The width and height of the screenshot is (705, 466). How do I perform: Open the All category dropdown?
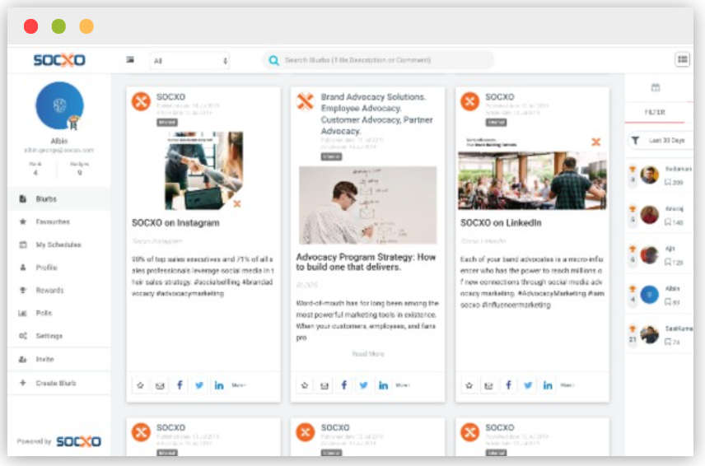click(189, 61)
